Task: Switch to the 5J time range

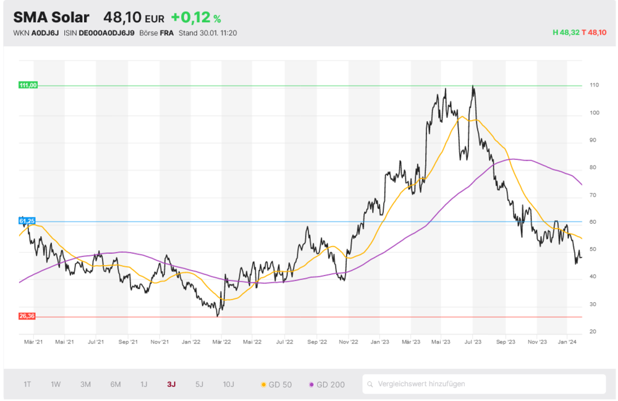Action: tap(200, 384)
